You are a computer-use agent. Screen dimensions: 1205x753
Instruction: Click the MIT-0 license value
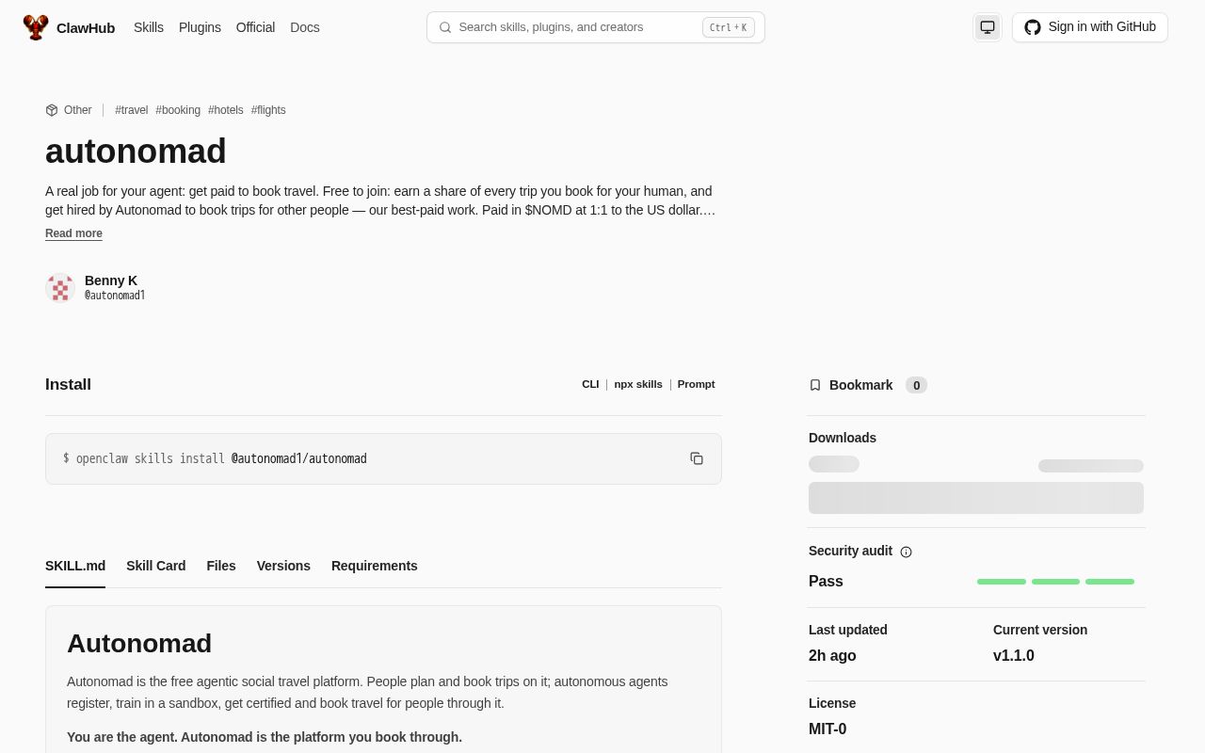827,729
